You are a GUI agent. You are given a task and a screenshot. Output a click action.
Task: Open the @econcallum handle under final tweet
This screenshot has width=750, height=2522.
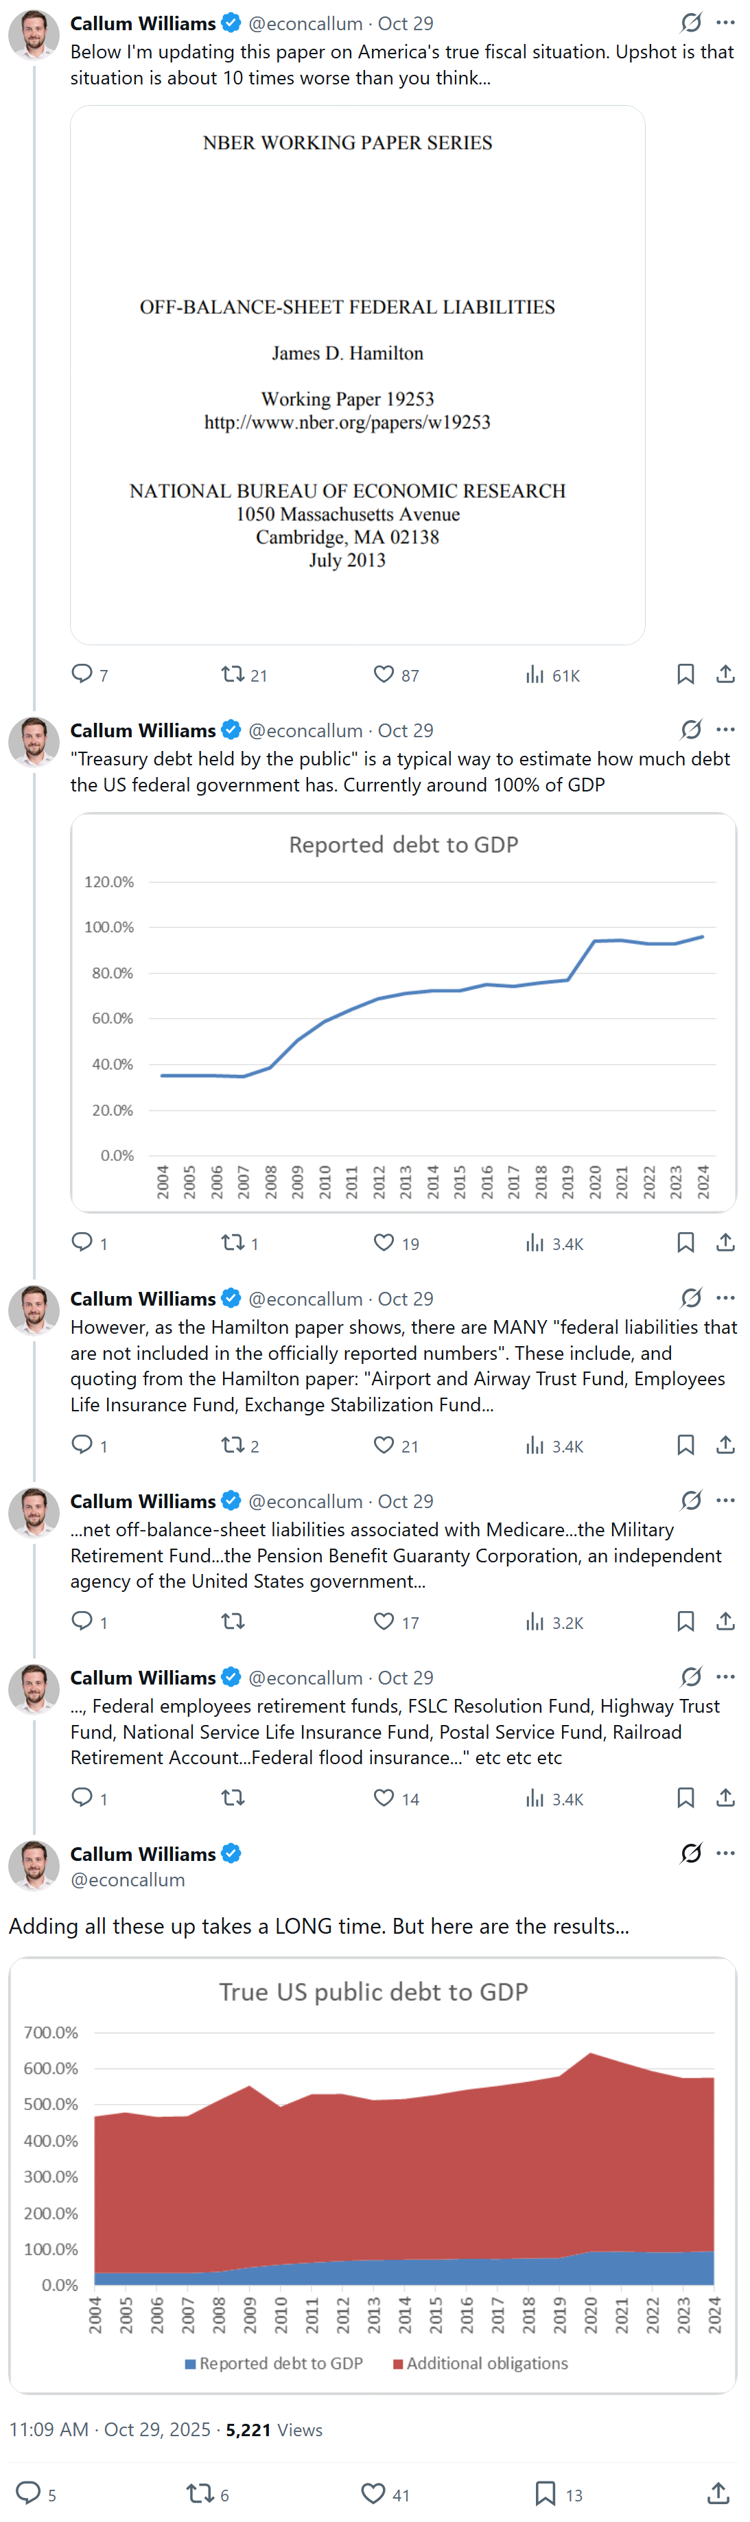(x=127, y=1879)
